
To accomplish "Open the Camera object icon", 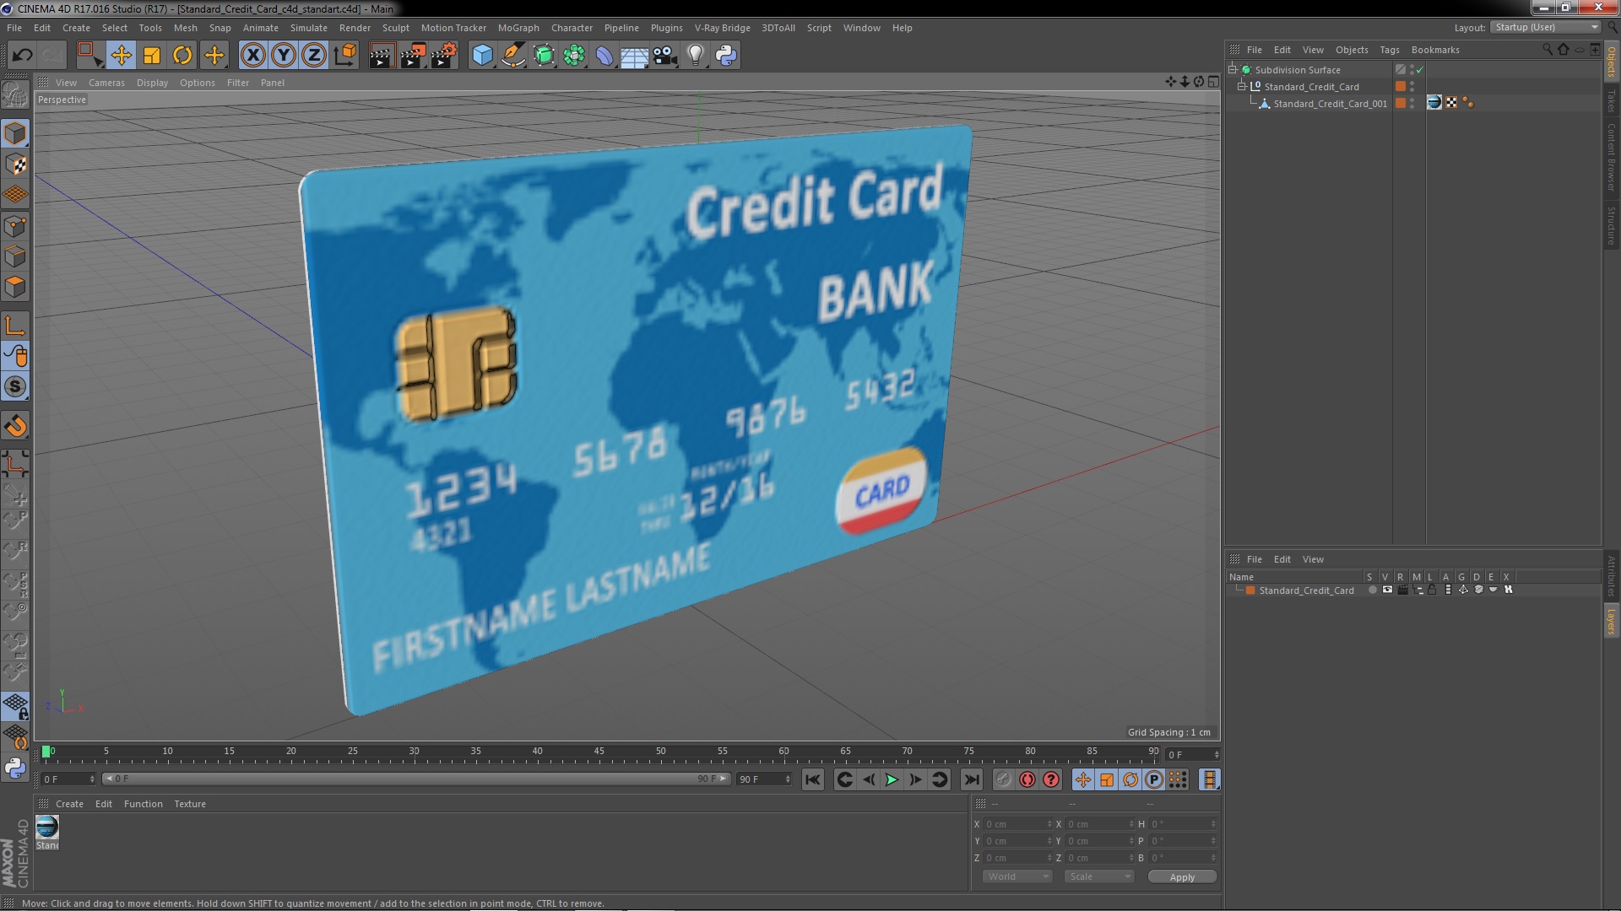I will pos(664,56).
